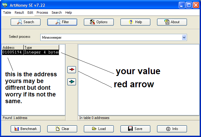Screen dimensions: 201x137
Task: Click the Benchmark button
Action: coord(26,129)
